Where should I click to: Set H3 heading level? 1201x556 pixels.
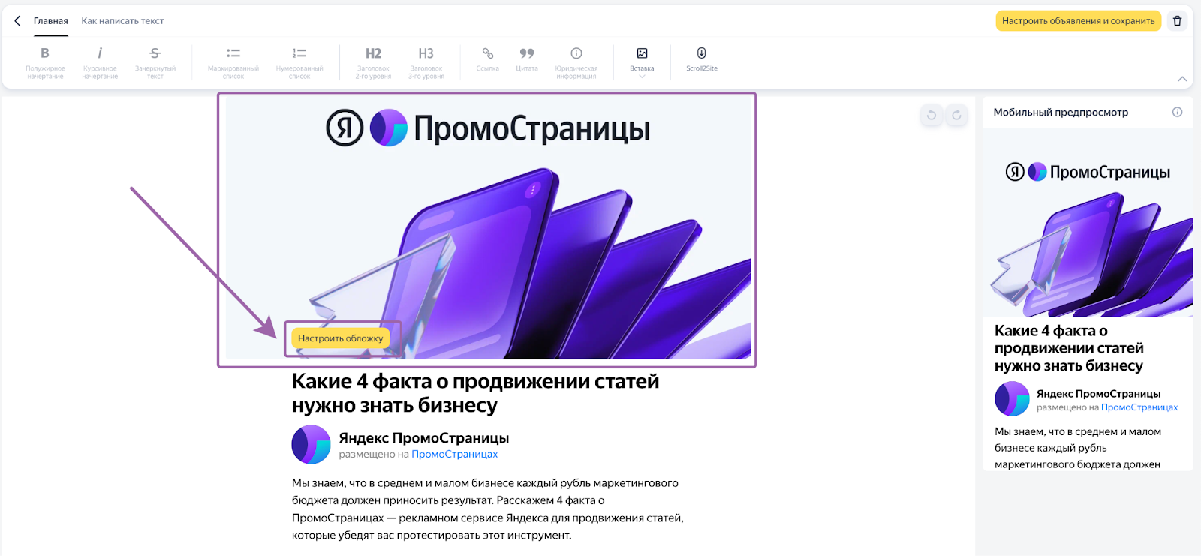click(x=426, y=61)
